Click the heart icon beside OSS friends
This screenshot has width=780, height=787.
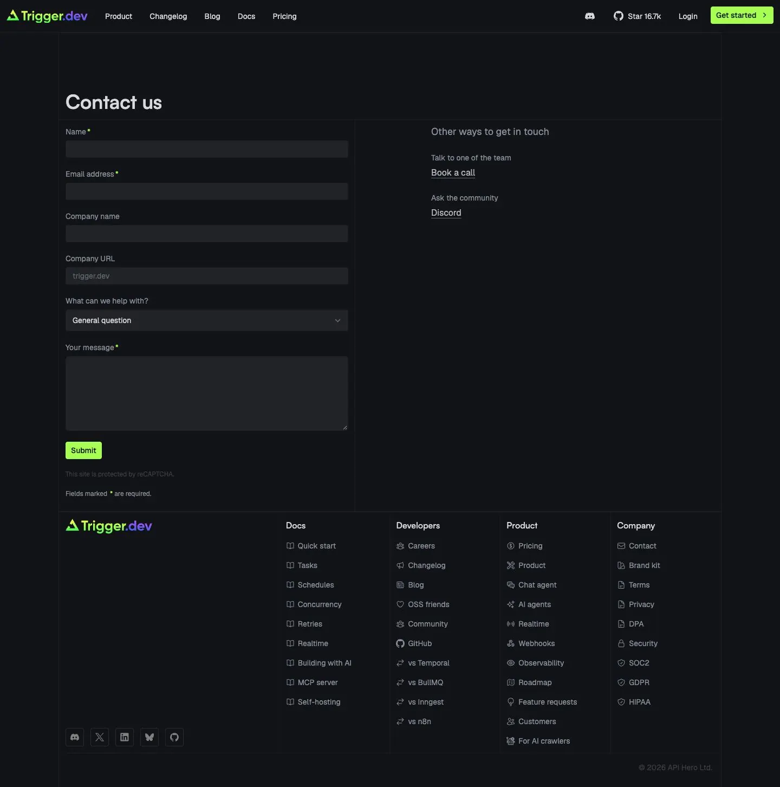[x=400, y=604]
